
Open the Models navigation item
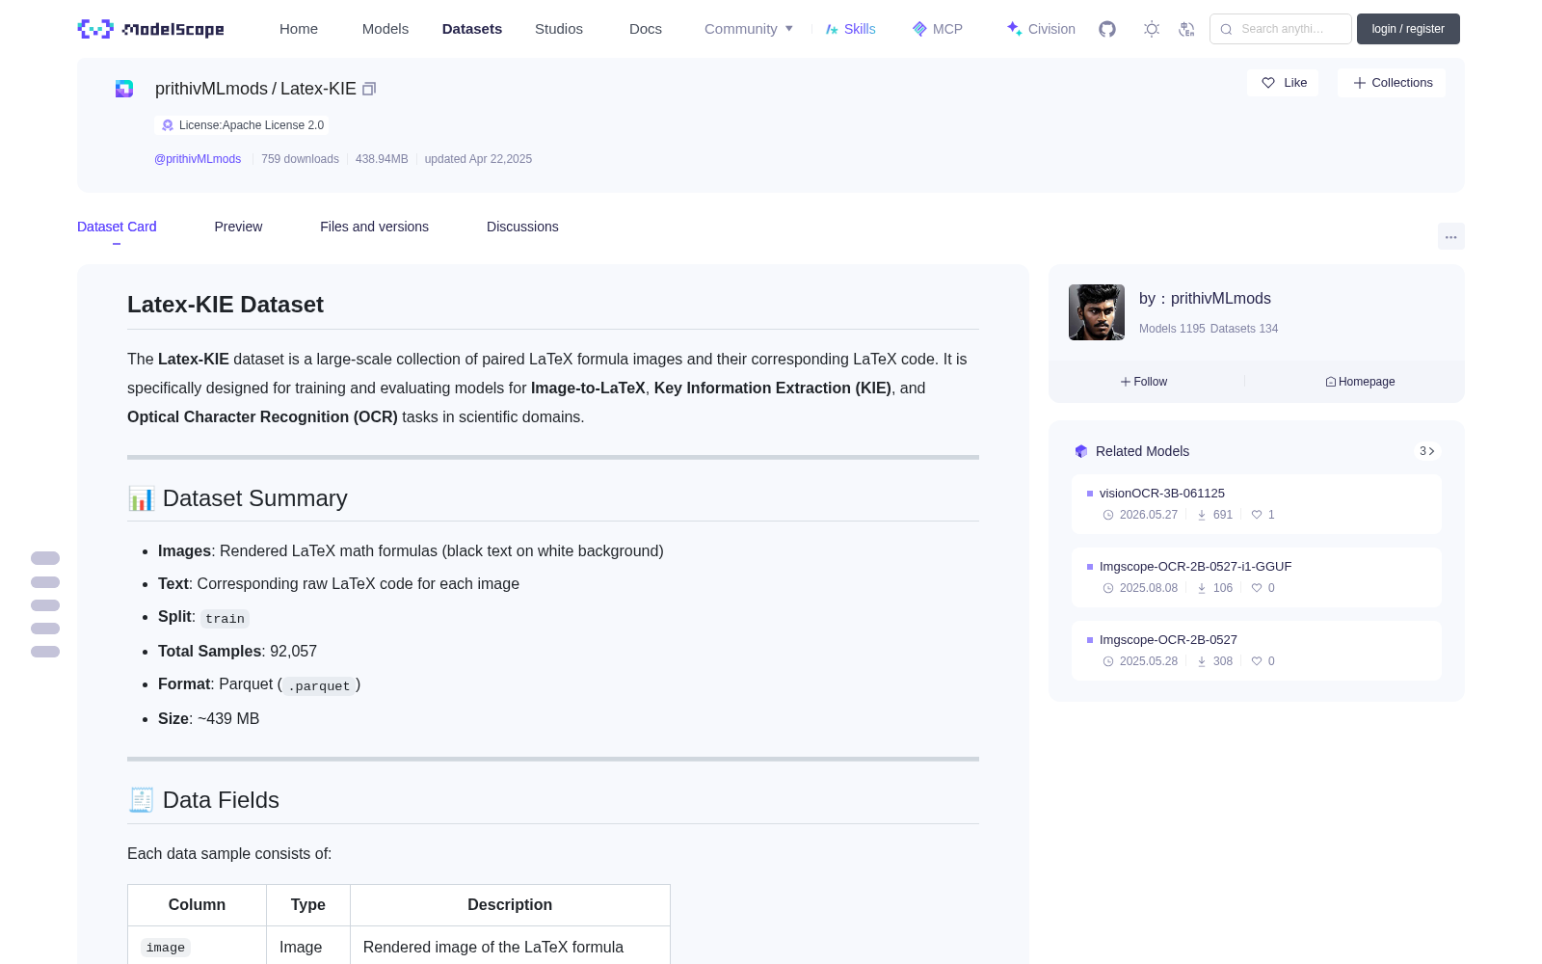point(385,29)
